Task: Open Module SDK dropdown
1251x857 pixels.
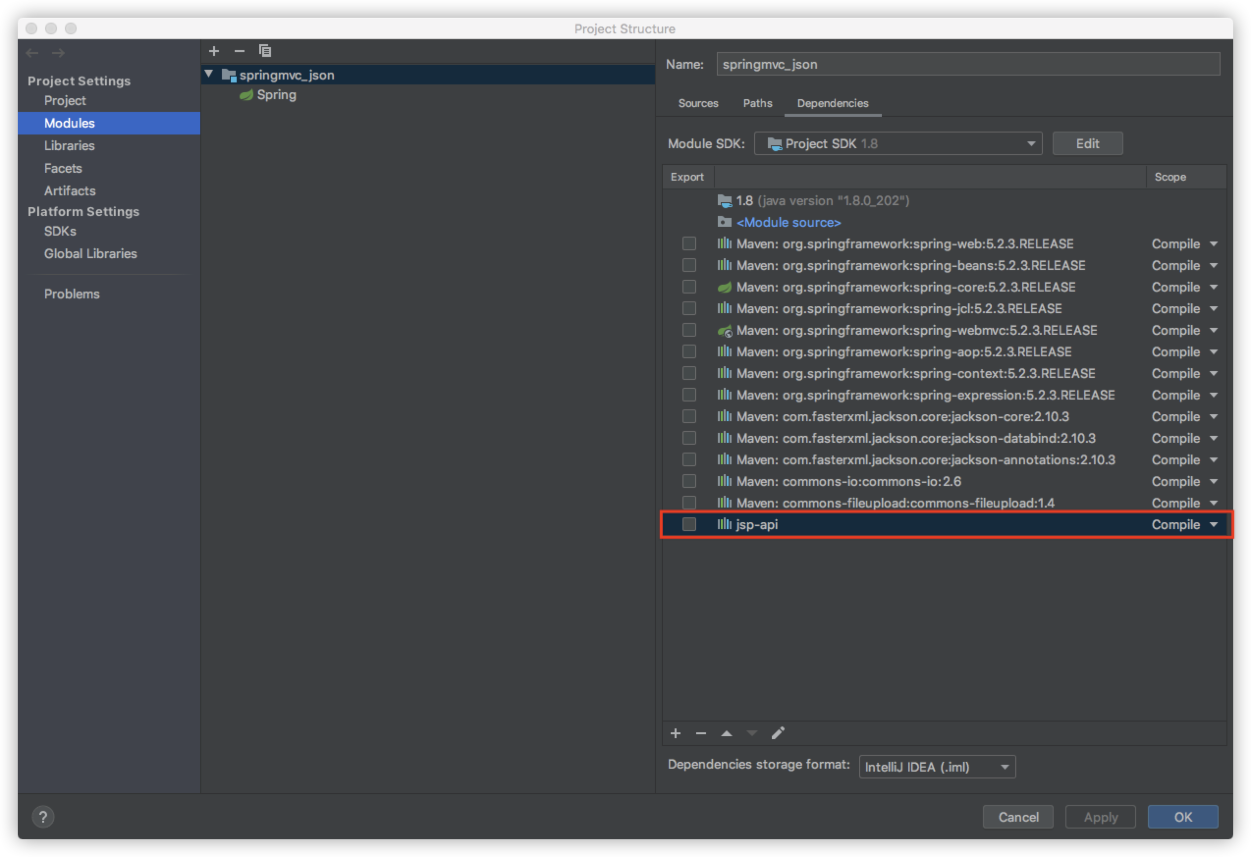Action: click(898, 144)
